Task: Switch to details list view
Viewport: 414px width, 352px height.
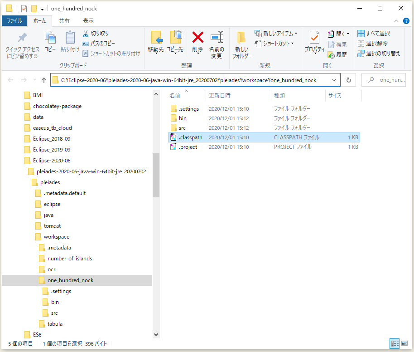Action: 395,343
